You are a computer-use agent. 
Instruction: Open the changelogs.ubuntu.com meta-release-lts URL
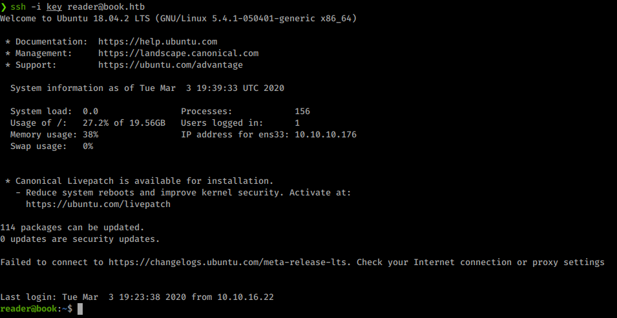(229, 263)
